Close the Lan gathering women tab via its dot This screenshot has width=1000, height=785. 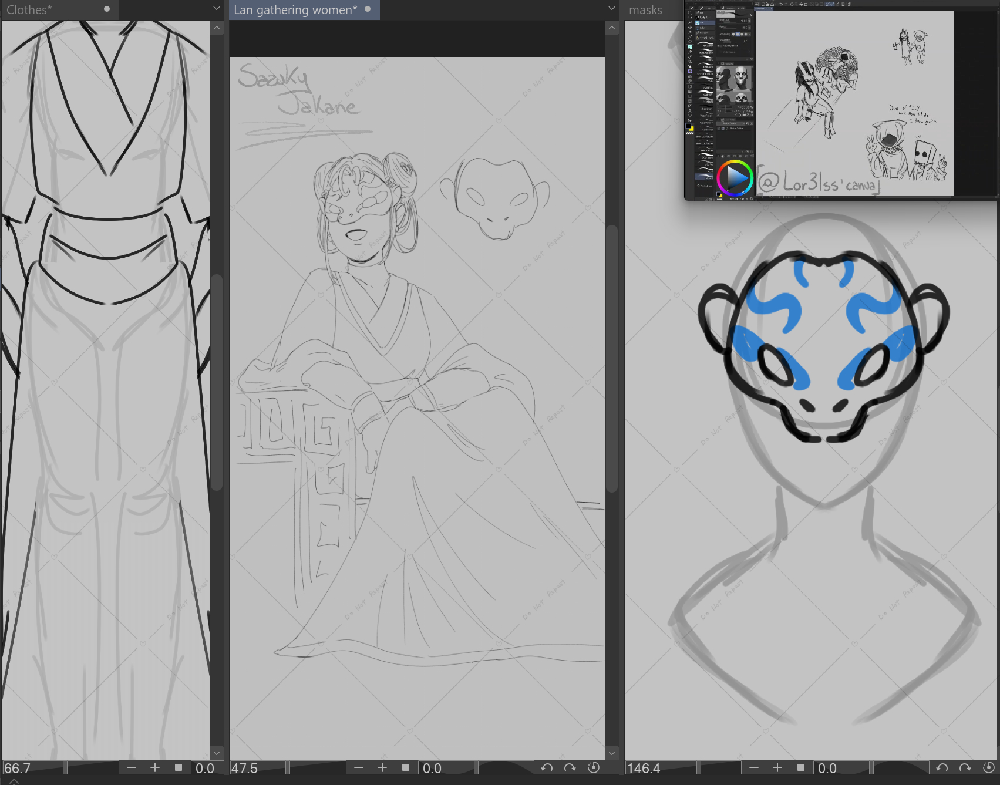pyautogui.click(x=368, y=9)
